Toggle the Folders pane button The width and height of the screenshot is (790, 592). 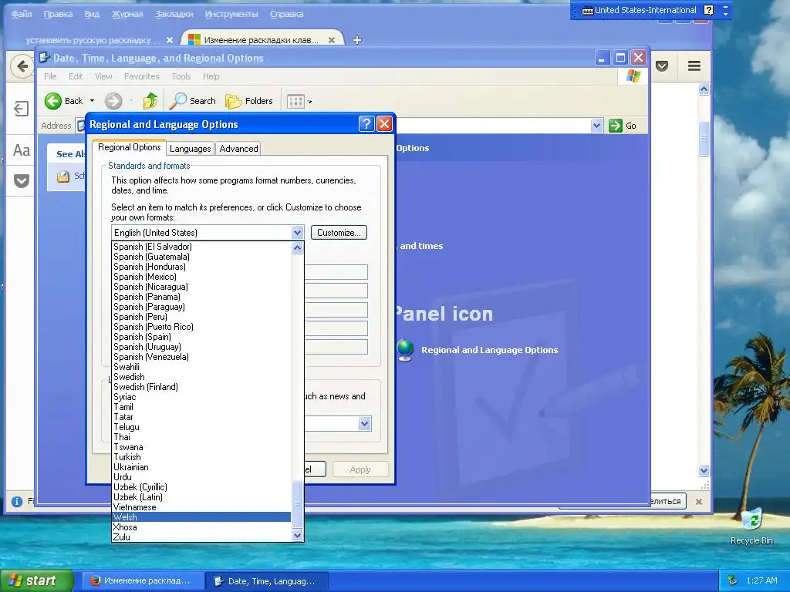point(249,101)
